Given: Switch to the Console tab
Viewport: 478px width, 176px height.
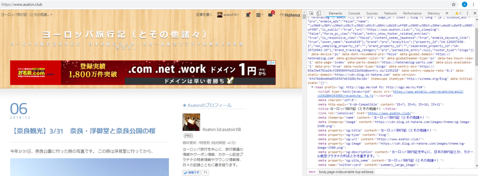Looking at the screenshot, I should pos(354,14).
